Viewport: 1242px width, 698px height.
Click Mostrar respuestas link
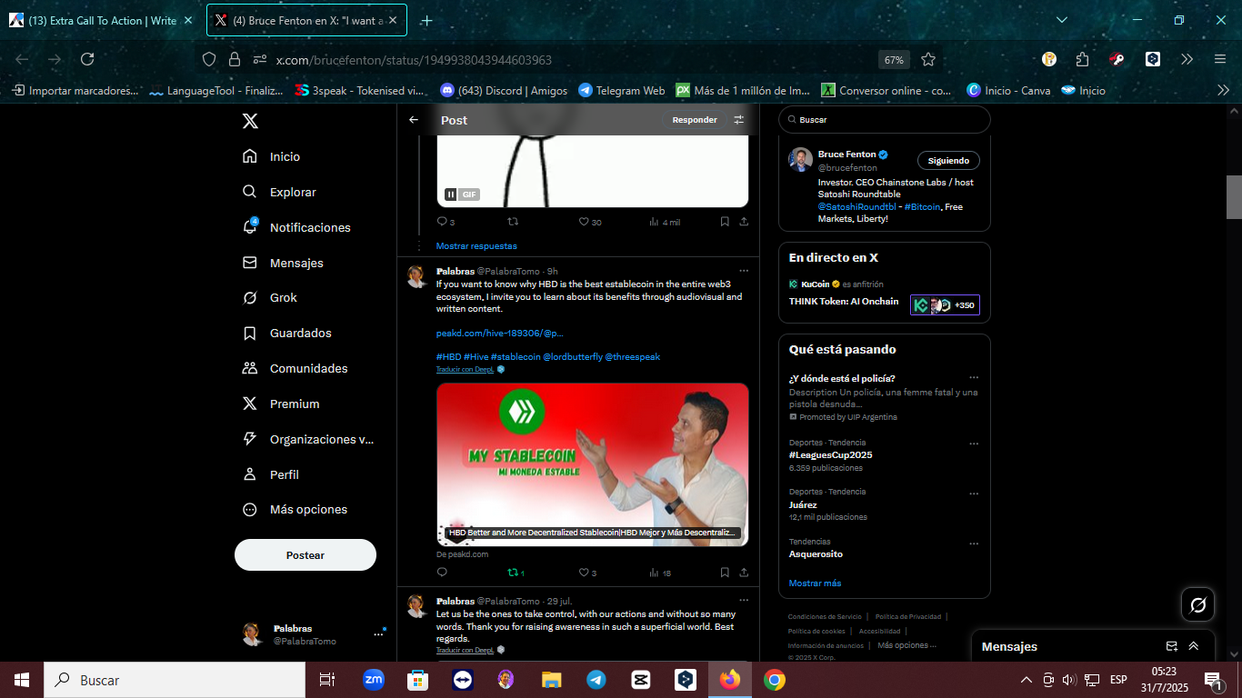click(476, 245)
